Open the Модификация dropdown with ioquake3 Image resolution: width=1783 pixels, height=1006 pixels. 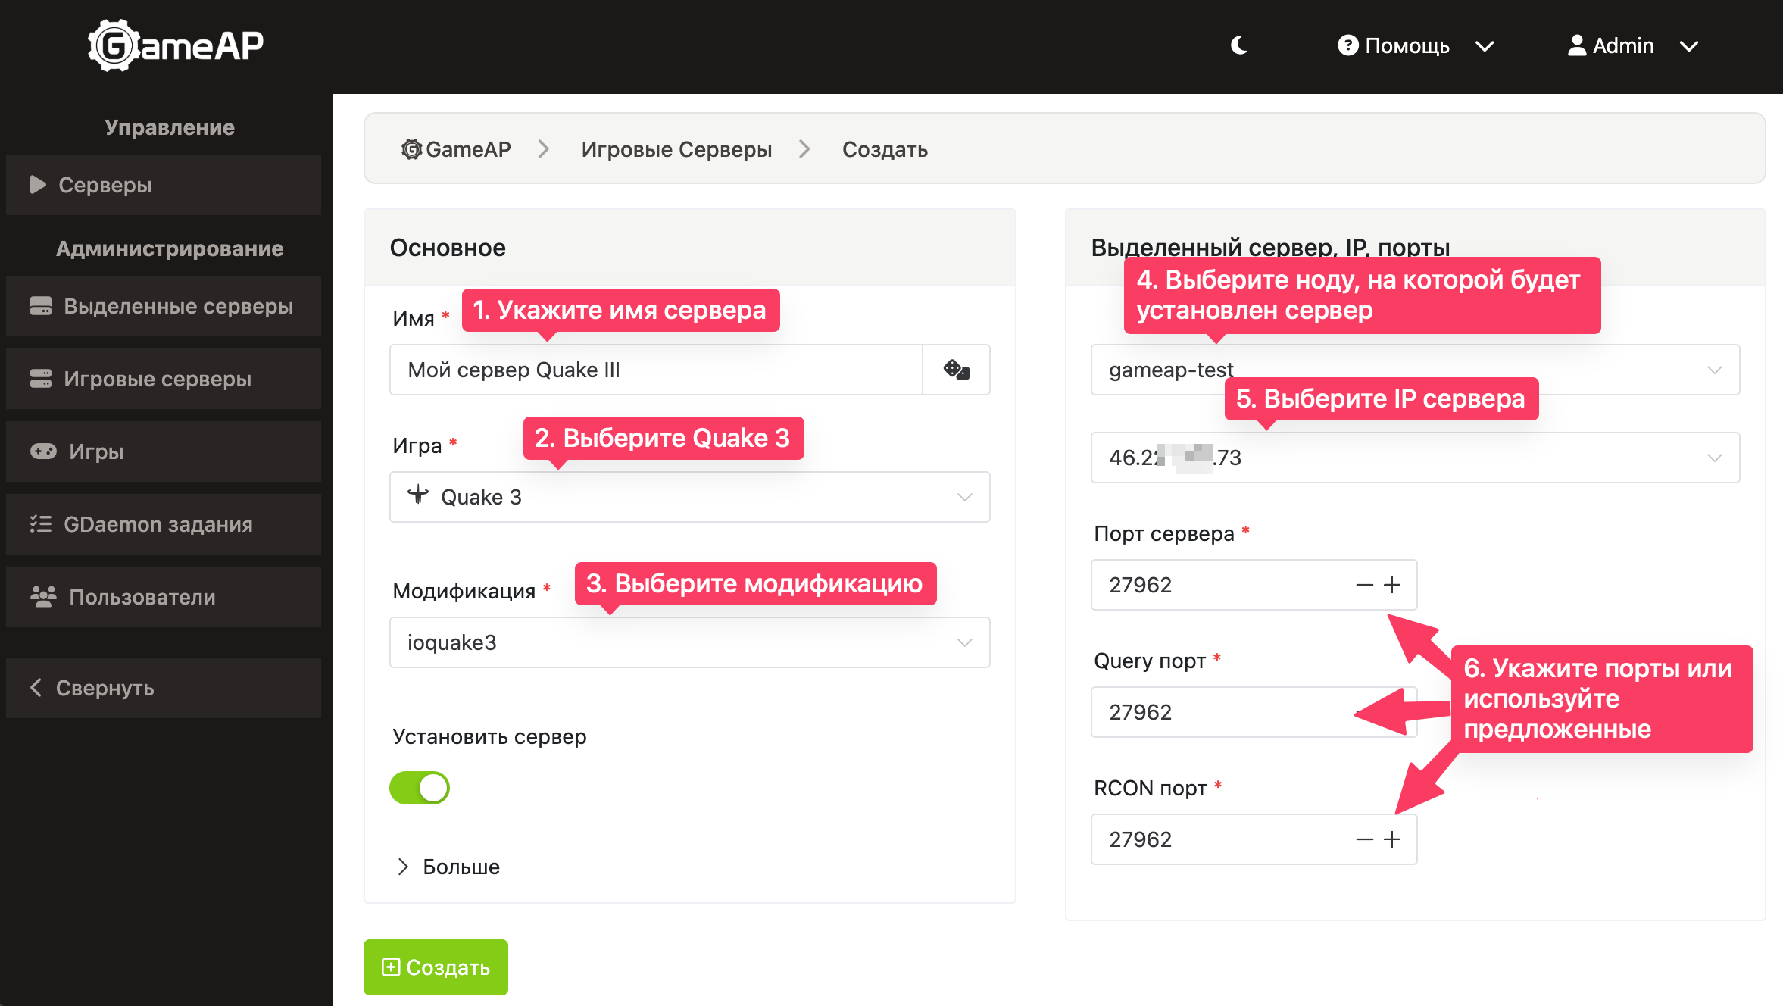[x=689, y=642]
